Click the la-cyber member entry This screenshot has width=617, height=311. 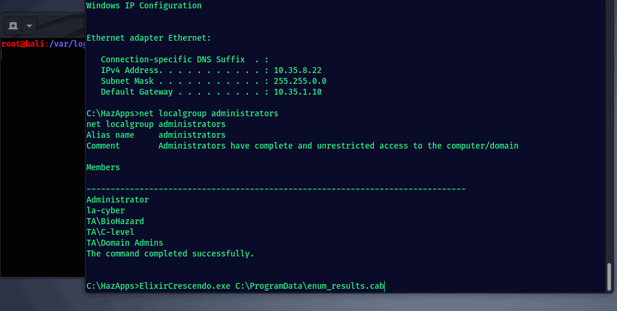point(106,210)
